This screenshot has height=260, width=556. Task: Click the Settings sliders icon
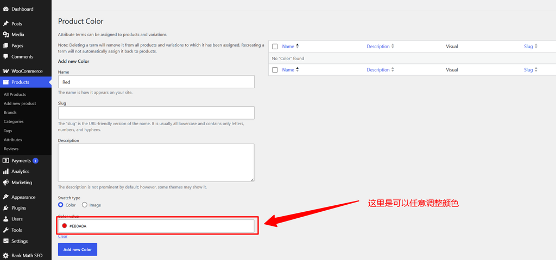[x=5, y=241]
